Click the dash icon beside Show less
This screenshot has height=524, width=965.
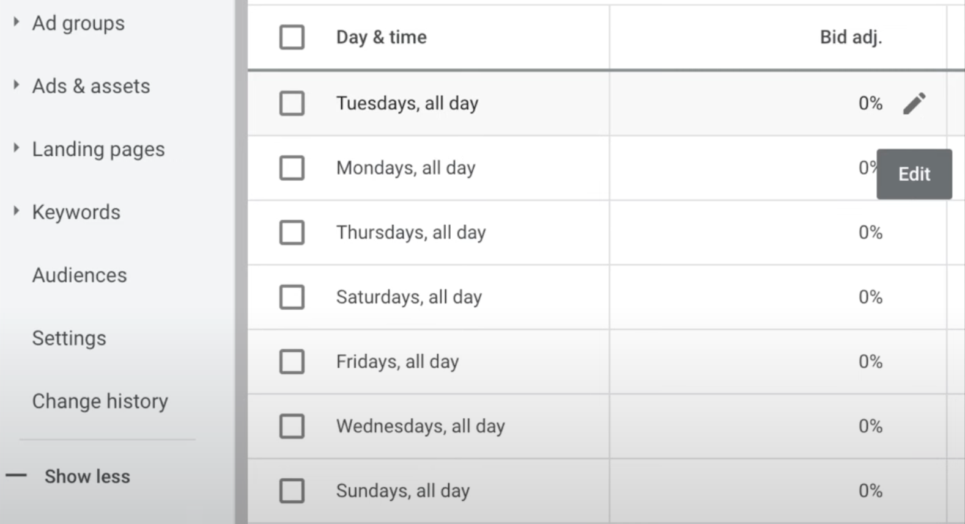[17, 476]
